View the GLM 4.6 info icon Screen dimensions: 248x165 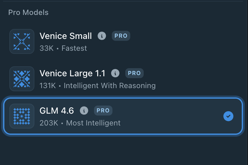pos(84,111)
